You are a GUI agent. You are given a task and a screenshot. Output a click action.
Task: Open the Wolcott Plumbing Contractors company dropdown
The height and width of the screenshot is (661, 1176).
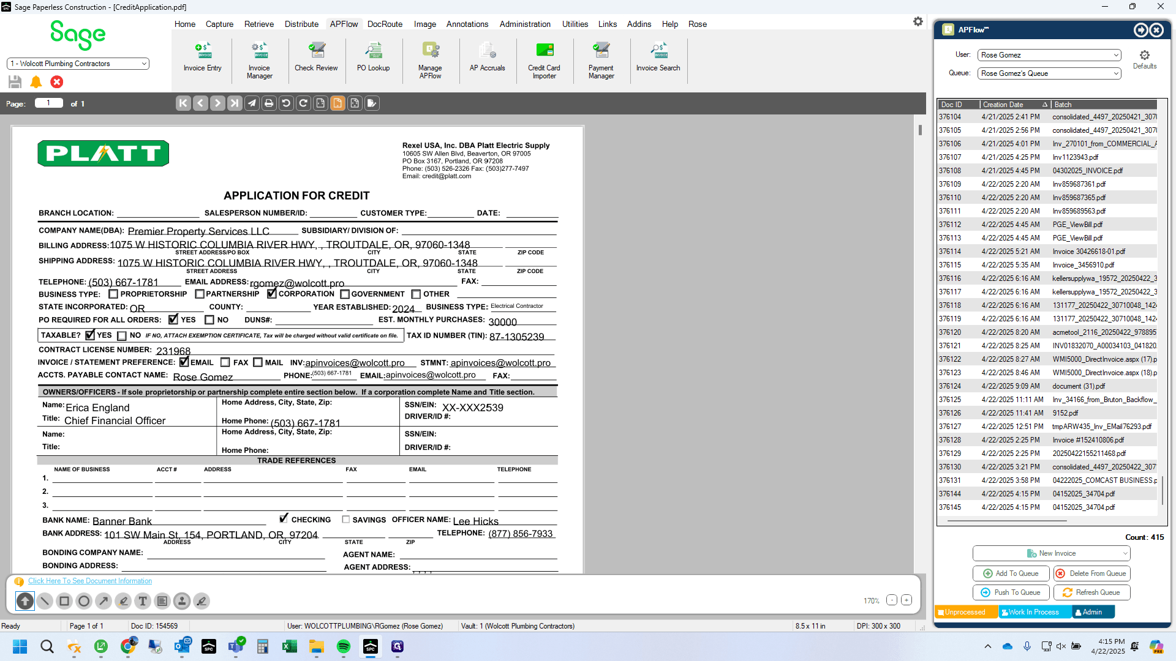(x=78, y=64)
